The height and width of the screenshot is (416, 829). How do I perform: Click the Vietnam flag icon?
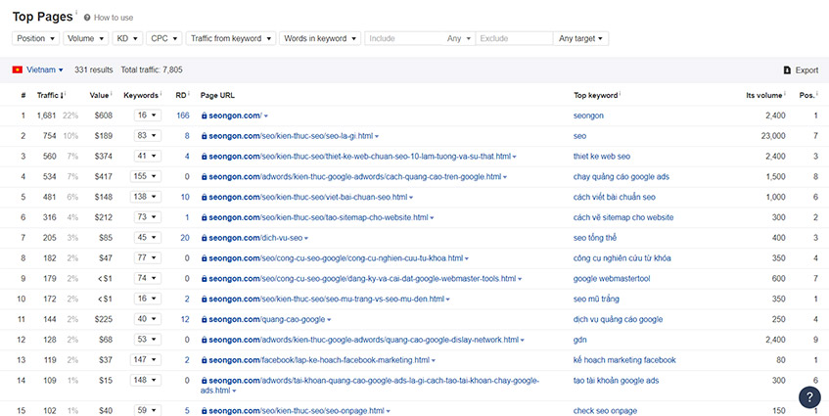(x=18, y=69)
